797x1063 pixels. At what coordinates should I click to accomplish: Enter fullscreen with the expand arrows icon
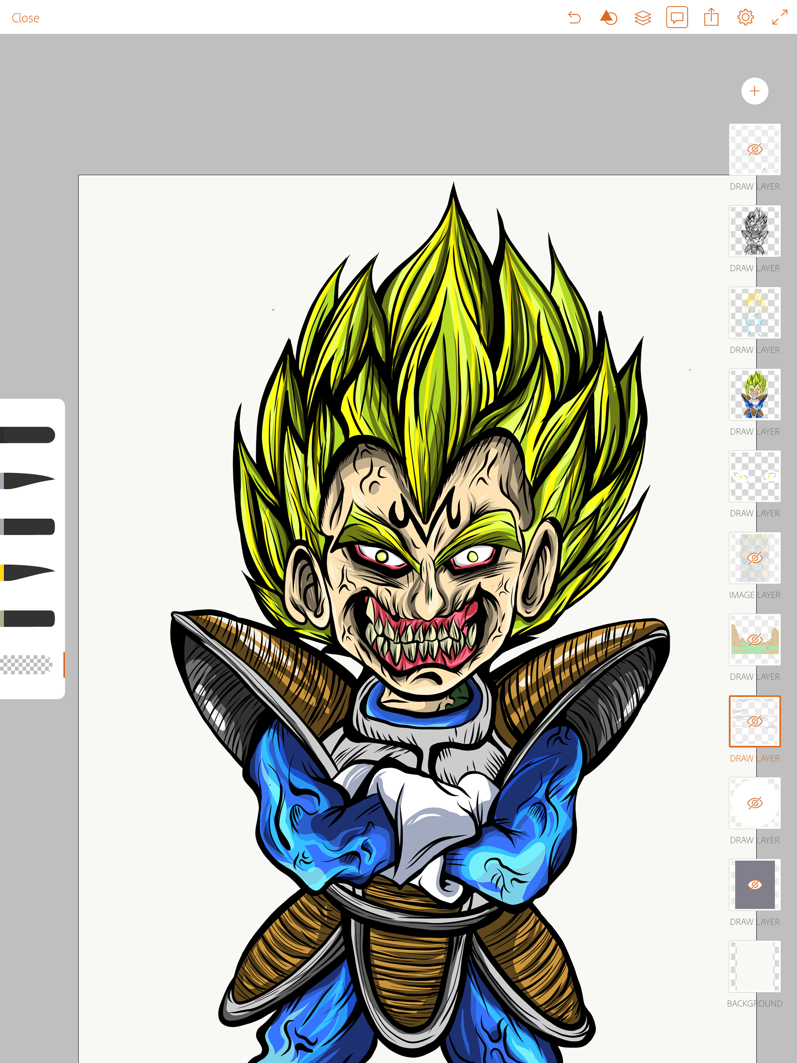779,18
